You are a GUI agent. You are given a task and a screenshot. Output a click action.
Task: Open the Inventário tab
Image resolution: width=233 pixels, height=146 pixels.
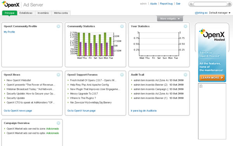[x=43, y=13]
